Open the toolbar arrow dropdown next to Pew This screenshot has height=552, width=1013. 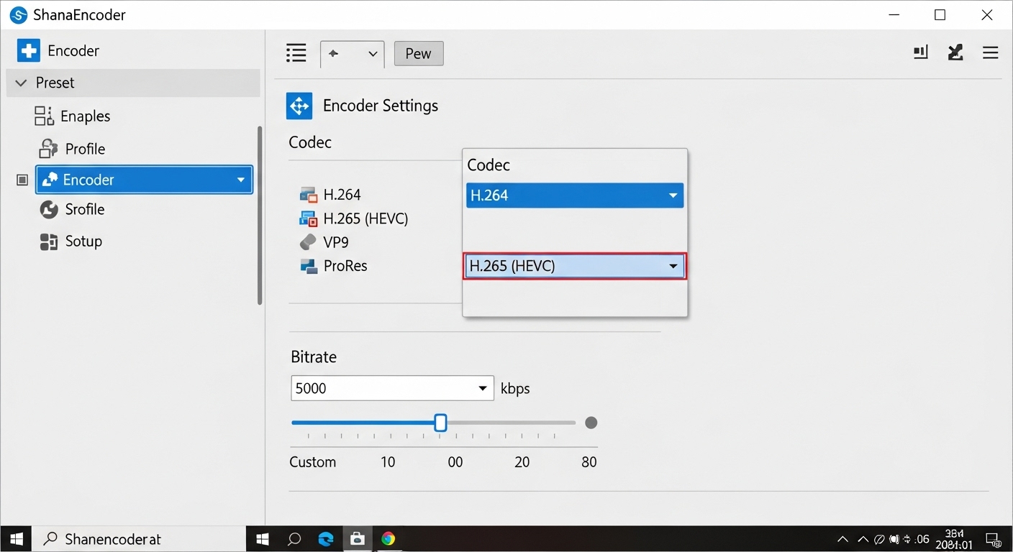tap(352, 54)
